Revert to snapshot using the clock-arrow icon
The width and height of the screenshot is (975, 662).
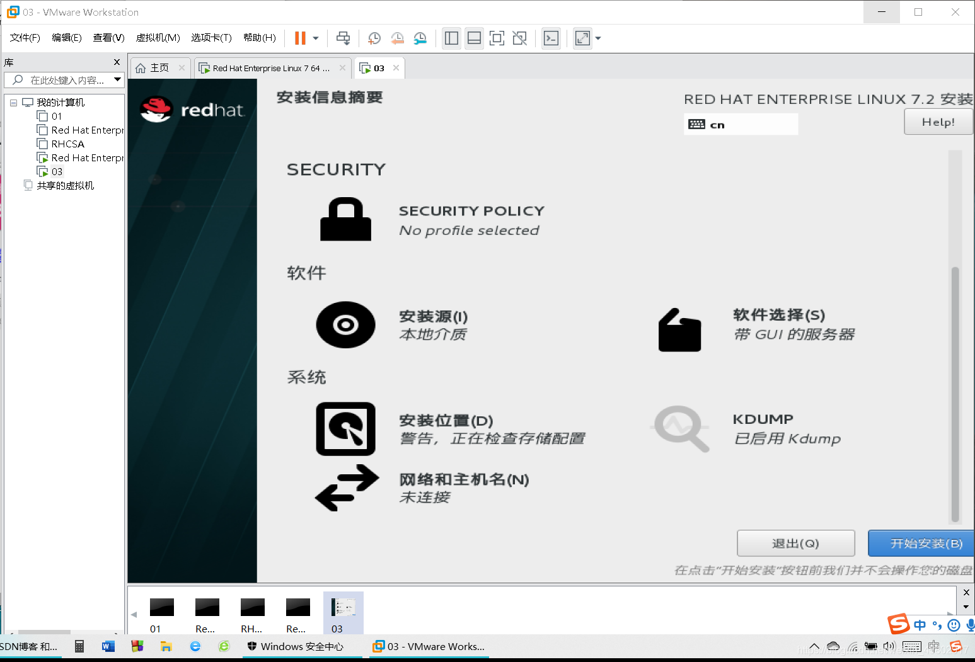tap(397, 38)
